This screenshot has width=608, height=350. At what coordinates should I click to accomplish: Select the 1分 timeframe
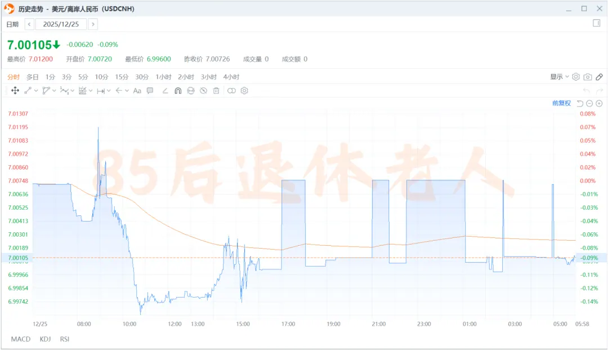(x=51, y=77)
